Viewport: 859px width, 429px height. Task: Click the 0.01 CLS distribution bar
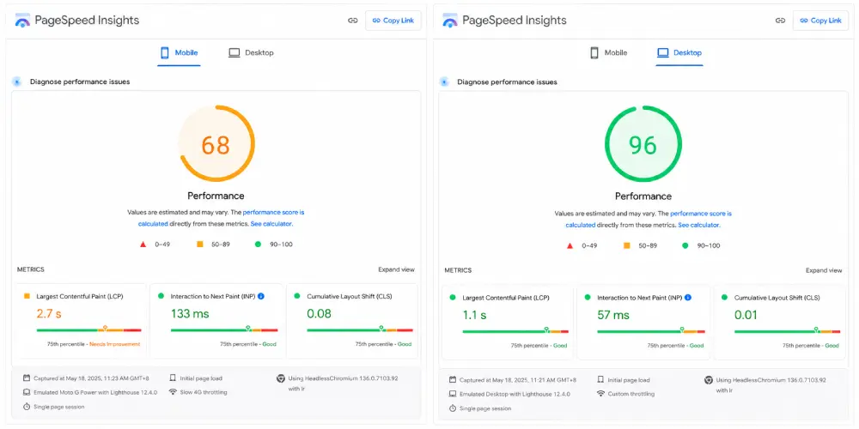[787, 331]
